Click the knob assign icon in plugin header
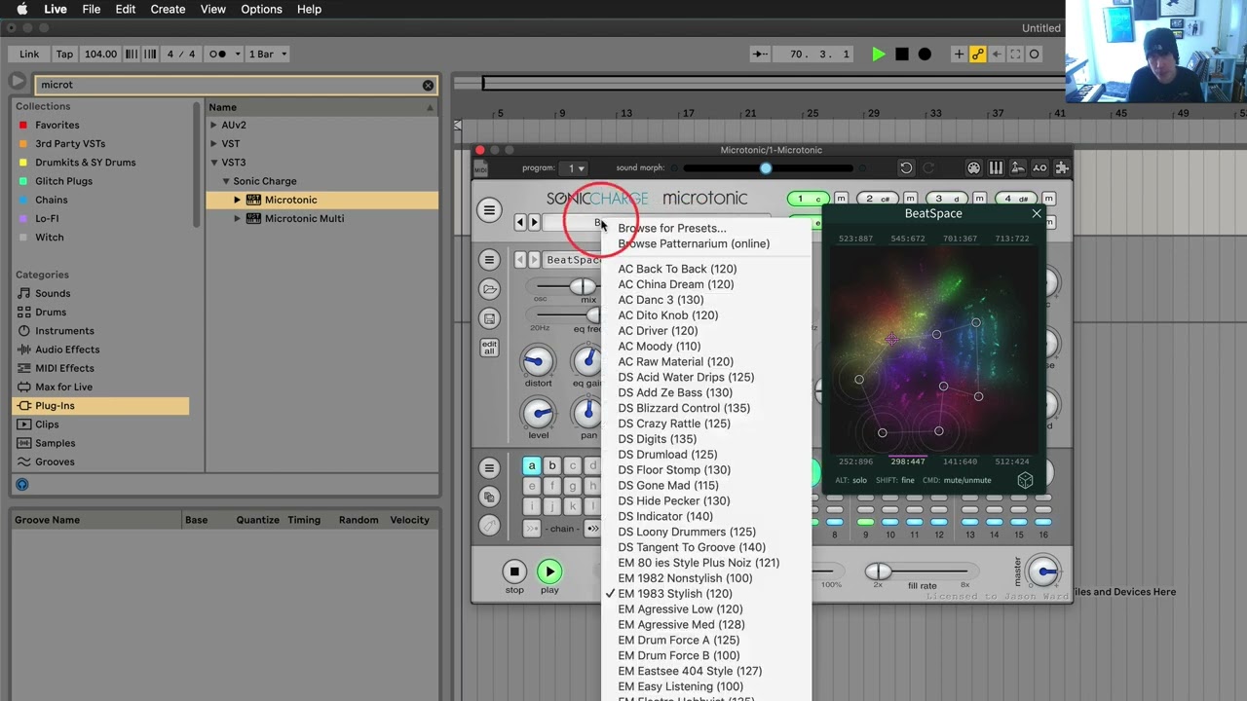Viewport: 1247px width, 701px height. 1017,168
